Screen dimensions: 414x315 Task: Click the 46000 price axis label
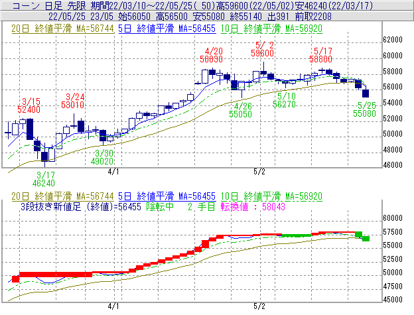point(393,165)
